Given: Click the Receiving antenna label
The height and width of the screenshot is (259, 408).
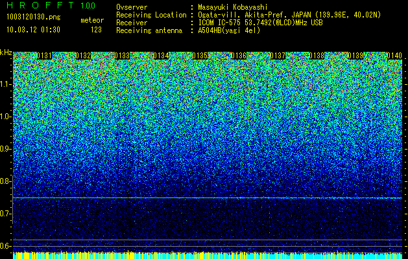Looking at the screenshot, I should 149,30.
